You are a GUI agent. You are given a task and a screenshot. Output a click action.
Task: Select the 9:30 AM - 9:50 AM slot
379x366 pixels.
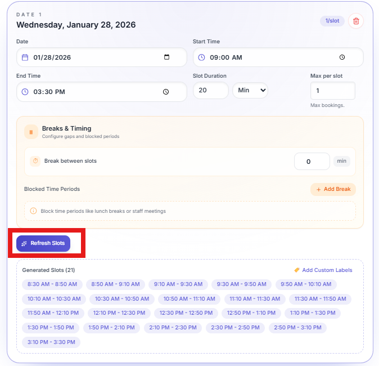tap(241, 284)
